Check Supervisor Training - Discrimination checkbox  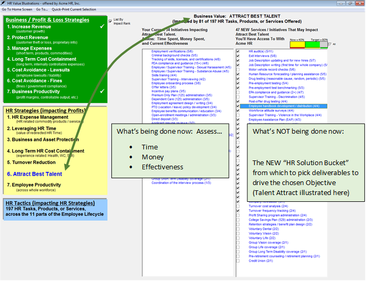(x=238, y=96)
